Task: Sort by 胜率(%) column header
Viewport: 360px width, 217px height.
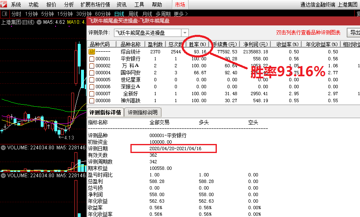Action: [x=197, y=44]
